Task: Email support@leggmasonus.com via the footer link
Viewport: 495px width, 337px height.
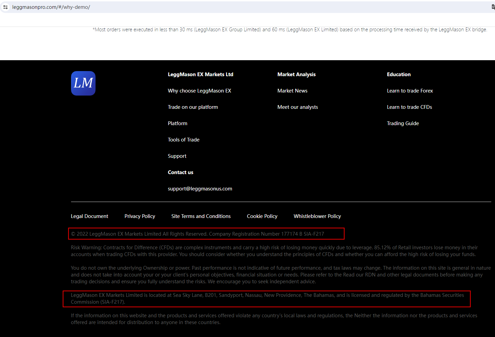Action: click(200, 189)
